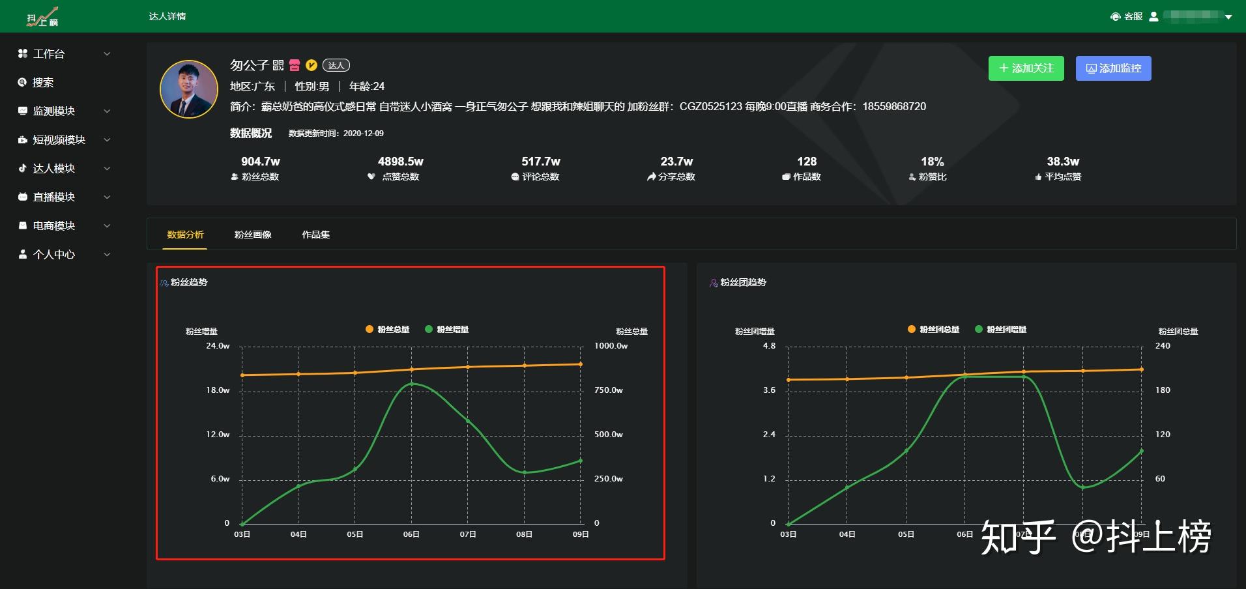
Task: Expand the 达人模块 sidebar section
Action: 64,168
